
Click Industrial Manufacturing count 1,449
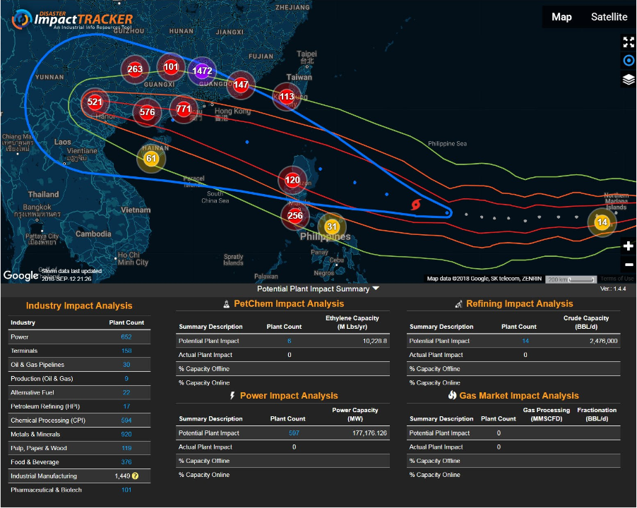coord(122,476)
